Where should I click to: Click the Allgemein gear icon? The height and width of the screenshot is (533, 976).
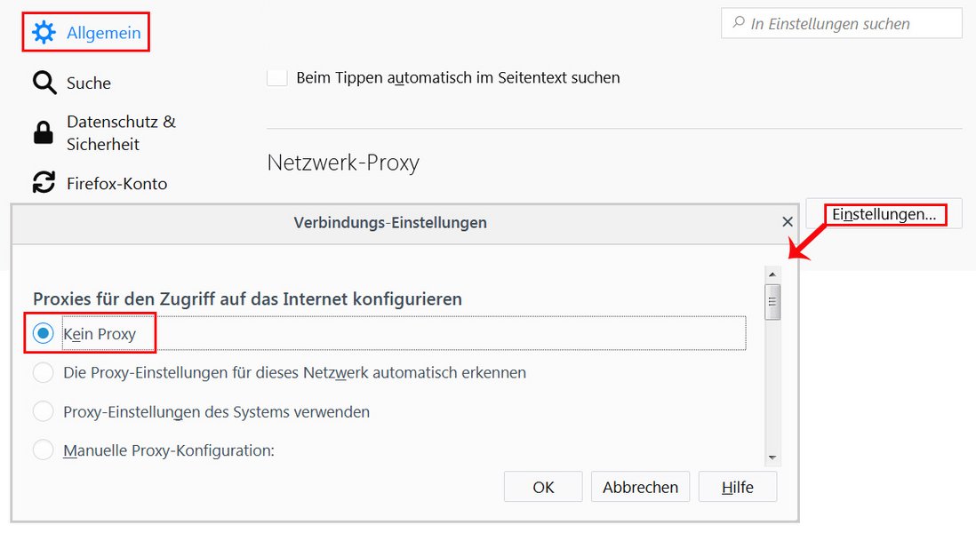pyautogui.click(x=44, y=33)
